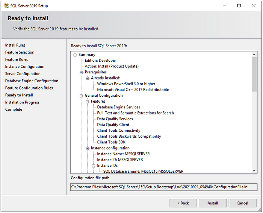Click the scroll up arrow in summary tree
This screenshot has width=263, height=213.
point(254,55)
